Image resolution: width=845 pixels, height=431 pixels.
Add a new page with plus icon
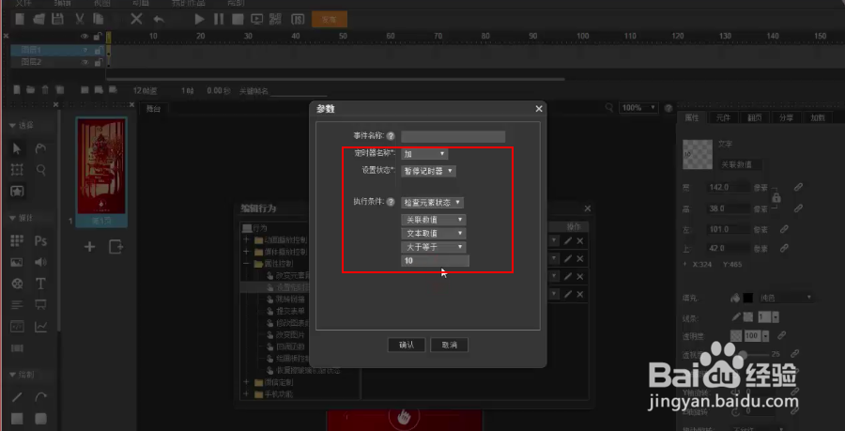click(x=90, y=247)
